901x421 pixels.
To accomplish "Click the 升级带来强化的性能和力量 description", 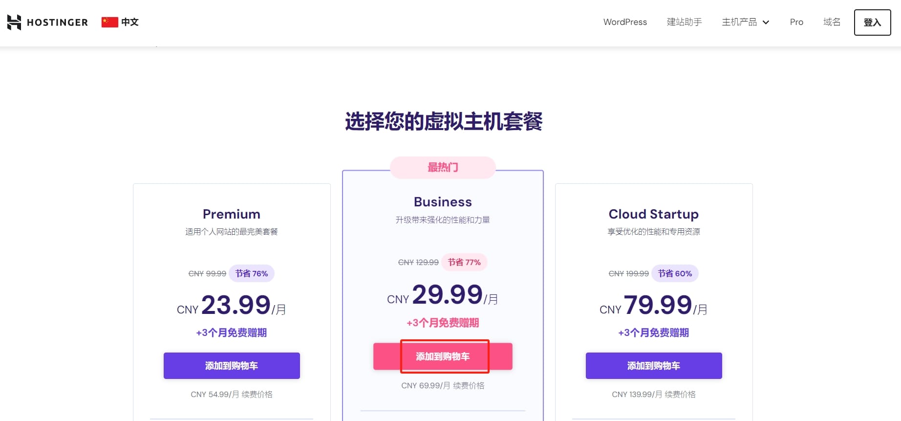I will 443,220.
